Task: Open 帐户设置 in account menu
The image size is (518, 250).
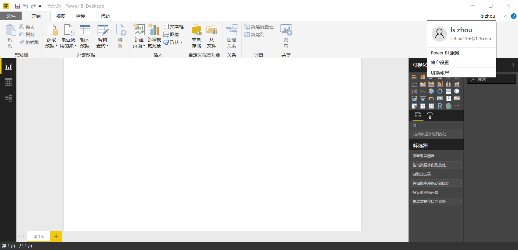Action: tap(440, 62)
